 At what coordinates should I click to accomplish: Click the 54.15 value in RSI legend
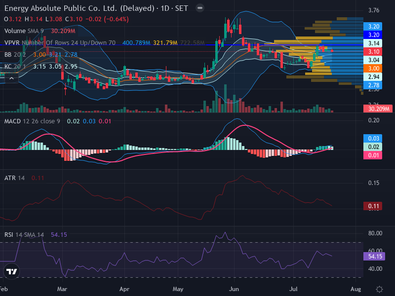(59, 235)
